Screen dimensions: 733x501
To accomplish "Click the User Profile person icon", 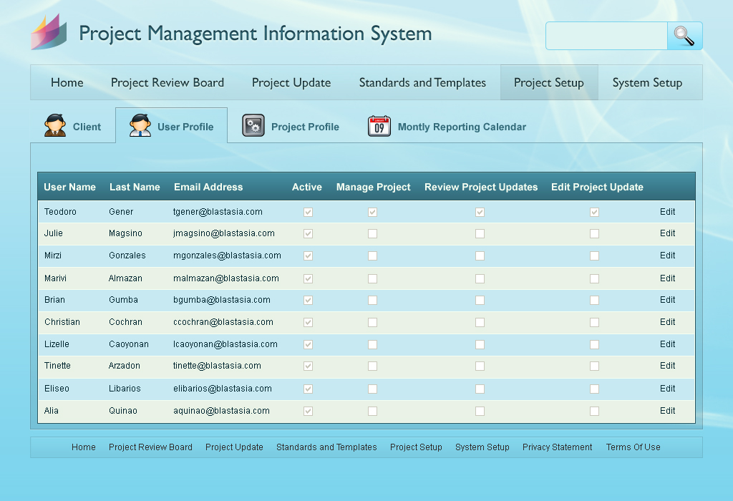I will coord(140,125).
